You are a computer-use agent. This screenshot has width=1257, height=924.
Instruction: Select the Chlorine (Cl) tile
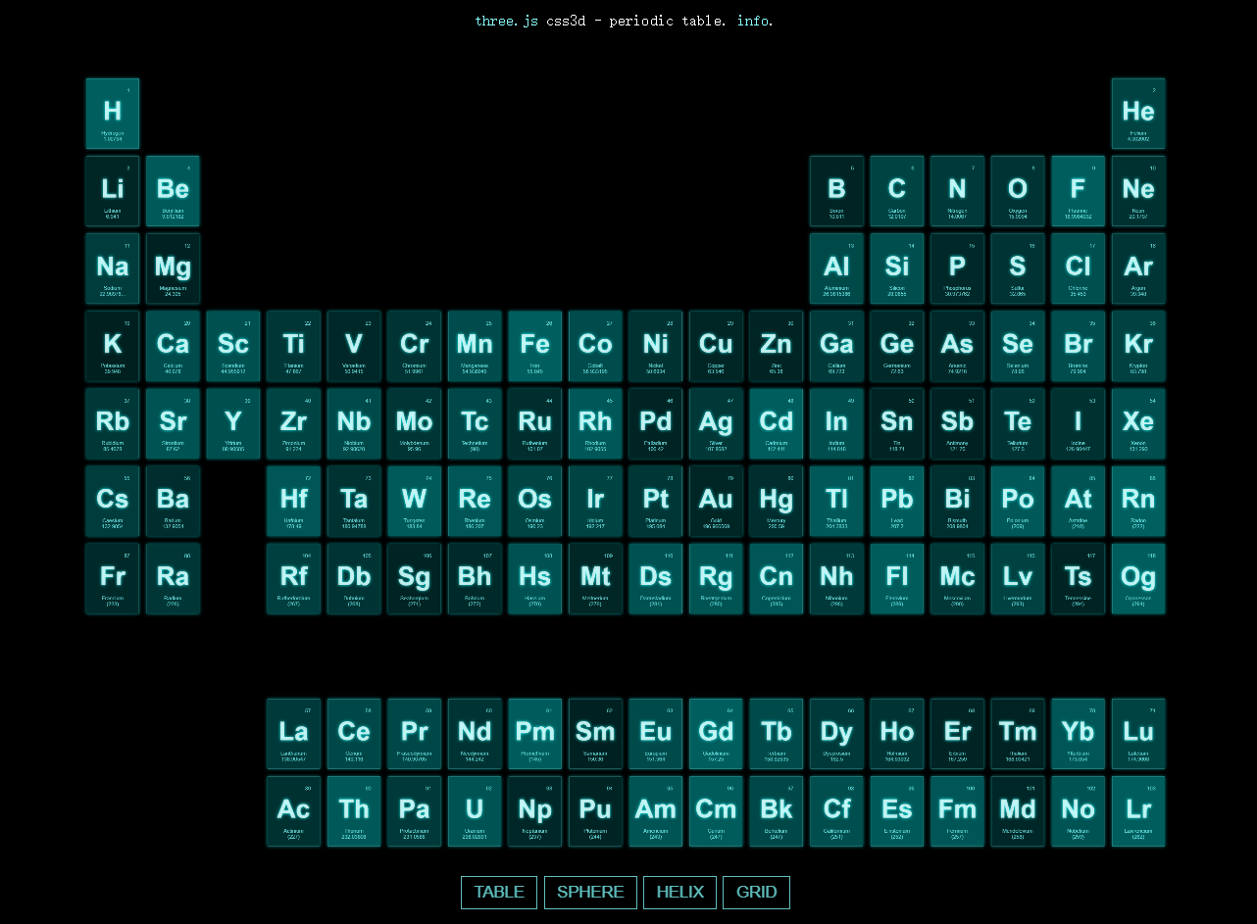pos(1078,268)
